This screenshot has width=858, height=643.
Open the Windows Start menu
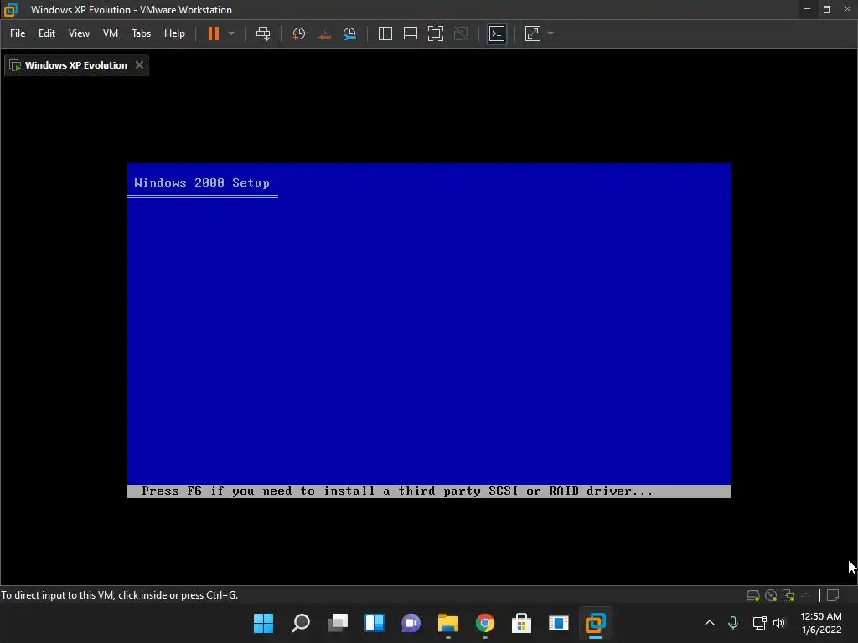tap(264, 623)
